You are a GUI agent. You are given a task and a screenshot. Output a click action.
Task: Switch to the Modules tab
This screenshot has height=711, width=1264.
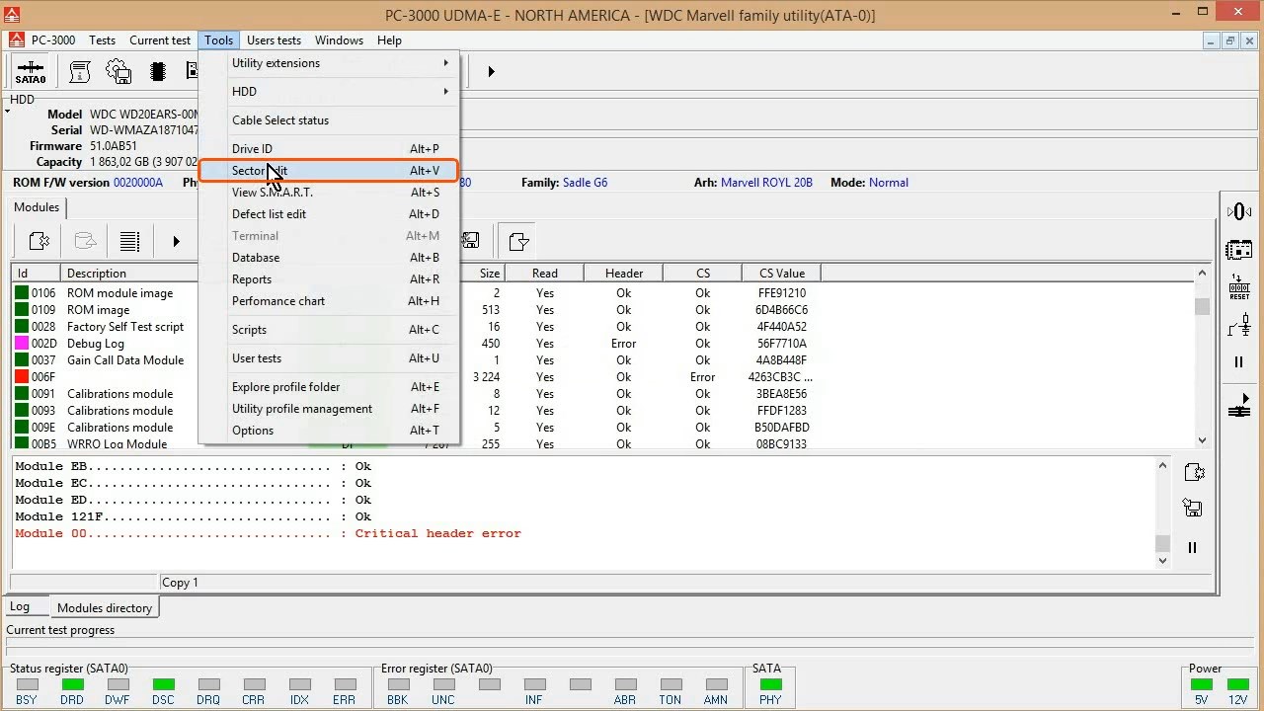click(x=37, y=207)
